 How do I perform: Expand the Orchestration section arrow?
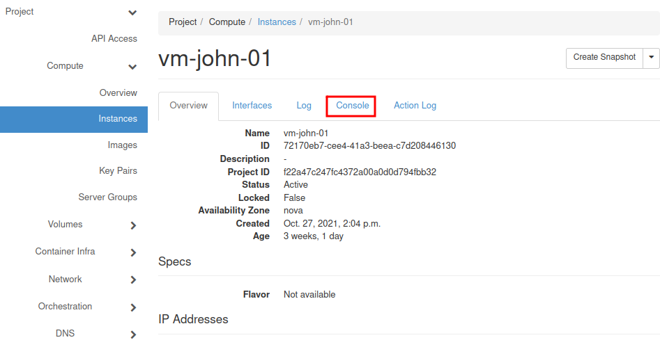coord(133,307)
